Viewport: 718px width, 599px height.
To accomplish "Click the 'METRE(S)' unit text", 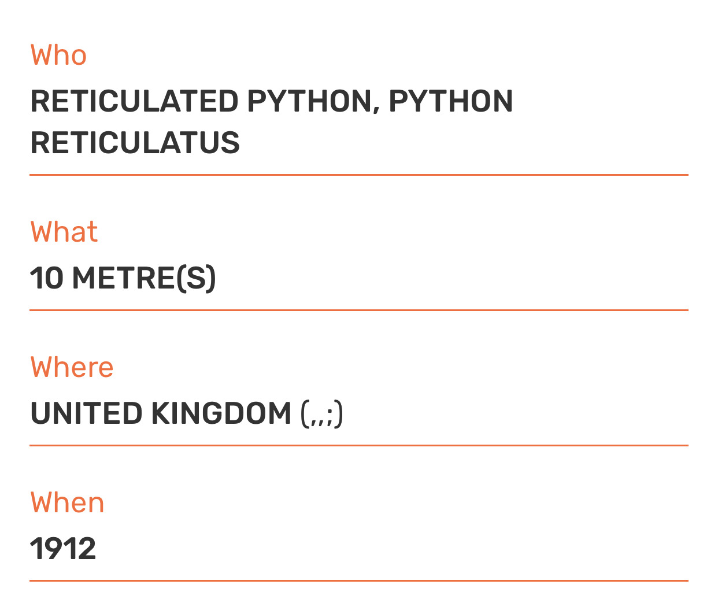I will (144, 278).
